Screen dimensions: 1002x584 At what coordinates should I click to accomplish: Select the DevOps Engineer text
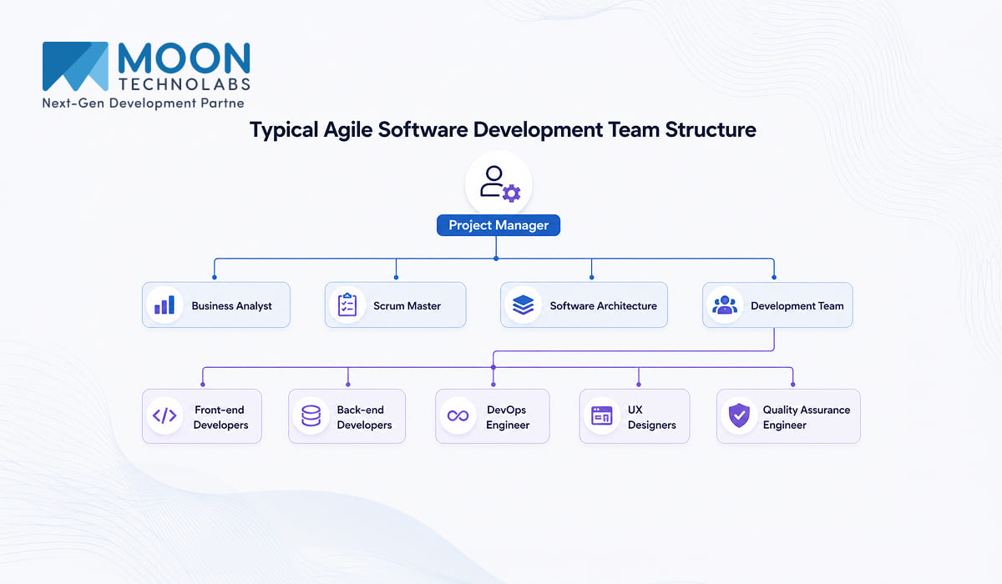(508, 417)
